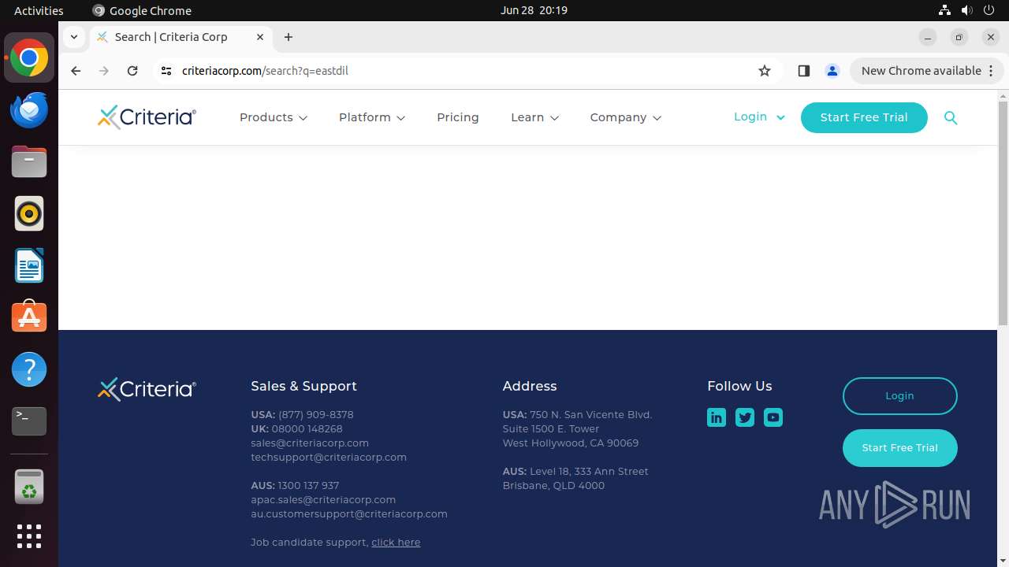Close the Search | Criteria Corp tab
Viewport: 1009px width, 567px height.
click(x=260, y=37)
